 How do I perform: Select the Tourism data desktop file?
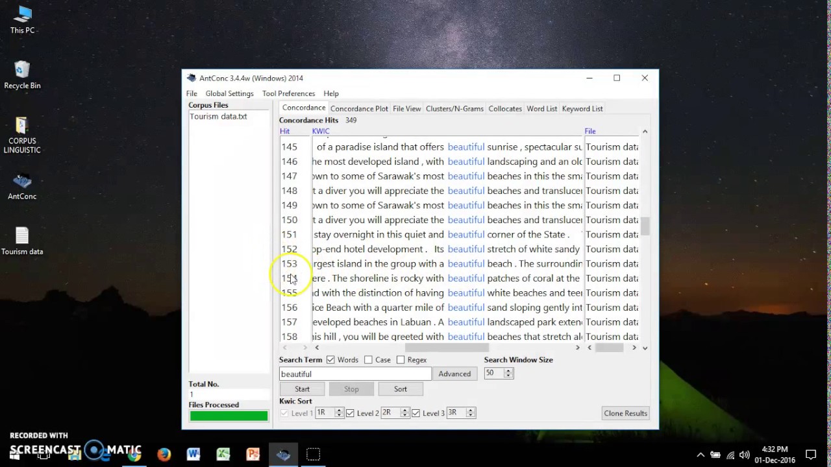coord(22,241)
